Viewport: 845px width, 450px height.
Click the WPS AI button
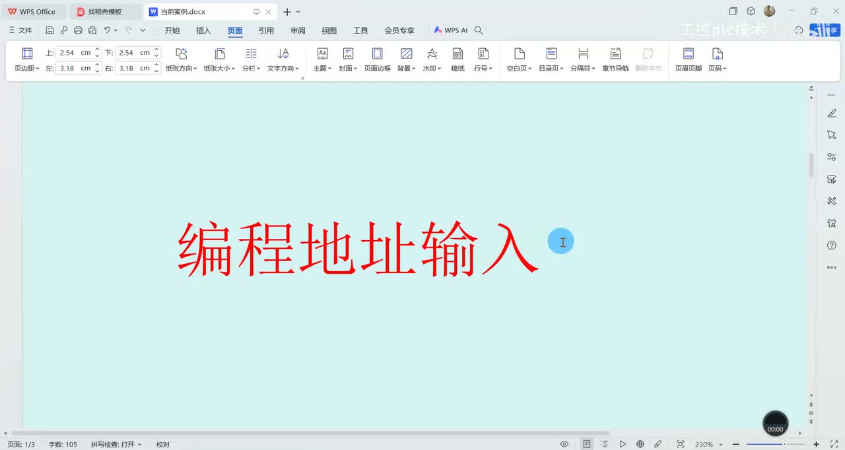coord(451,30)
